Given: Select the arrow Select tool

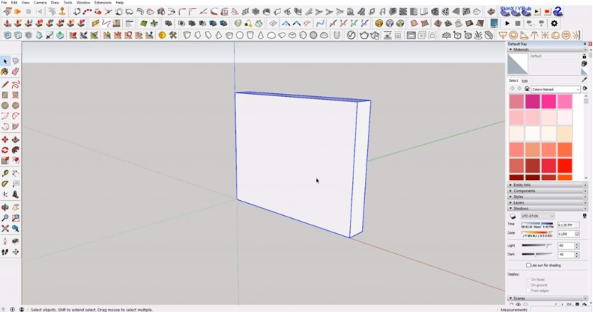Looking at the screenshot, I should [5, 61].
